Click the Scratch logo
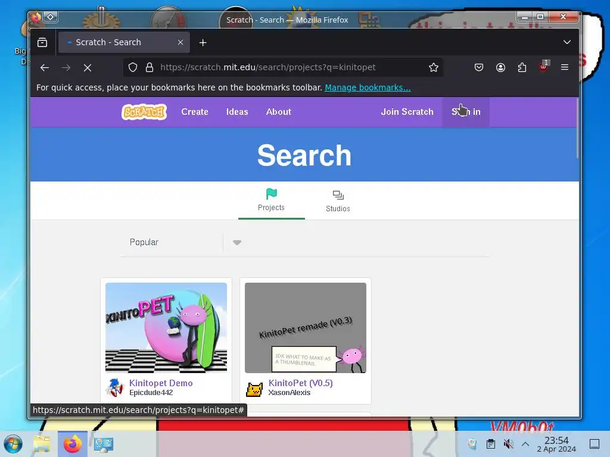Screen dimensions: 610x457 144,112
